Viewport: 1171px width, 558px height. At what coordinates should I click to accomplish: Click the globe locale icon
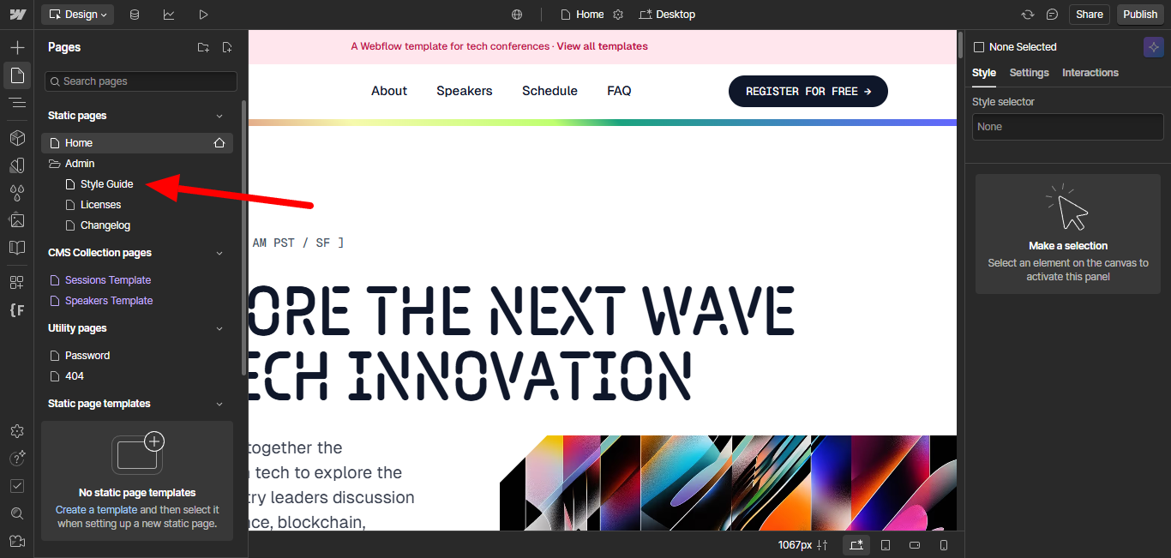(517, 15)
